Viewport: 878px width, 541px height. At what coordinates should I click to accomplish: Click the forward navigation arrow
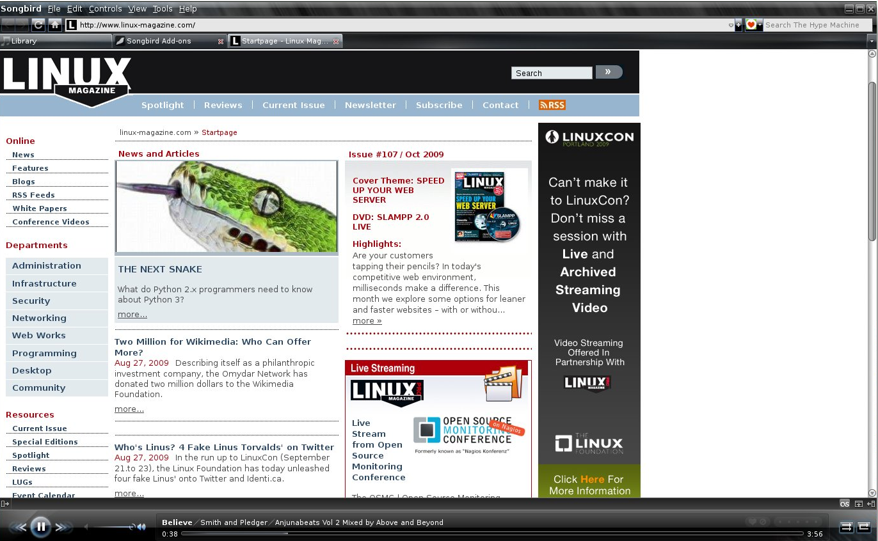[x=22, y=25]
